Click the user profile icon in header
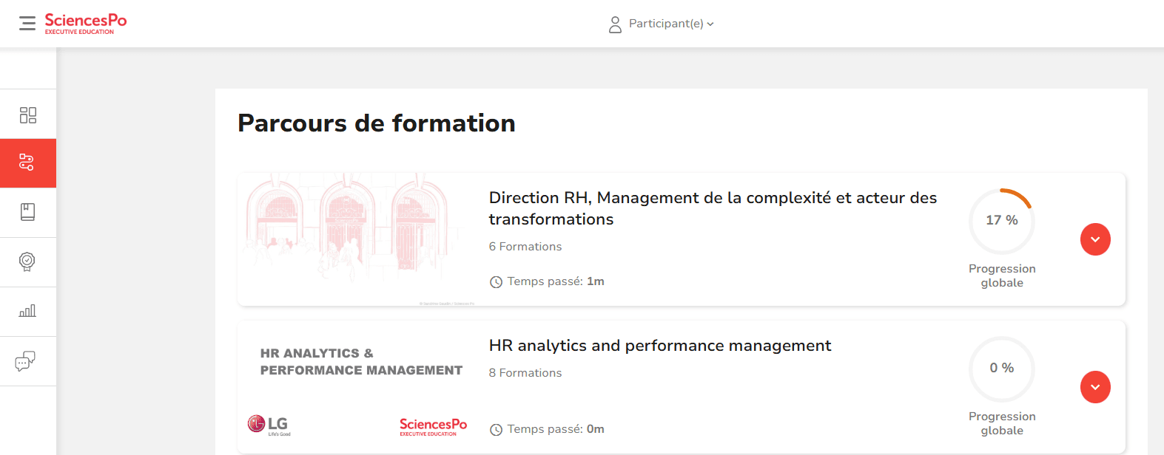 click(615, 24)
